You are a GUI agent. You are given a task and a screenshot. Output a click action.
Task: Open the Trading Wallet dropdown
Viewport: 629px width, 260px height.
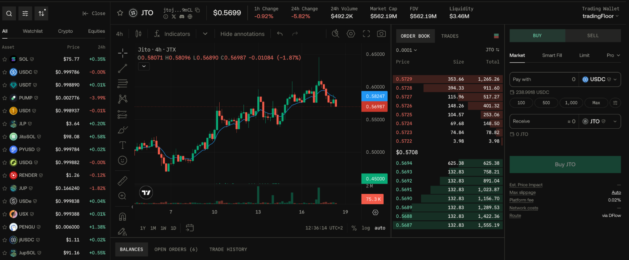point(600,16)
